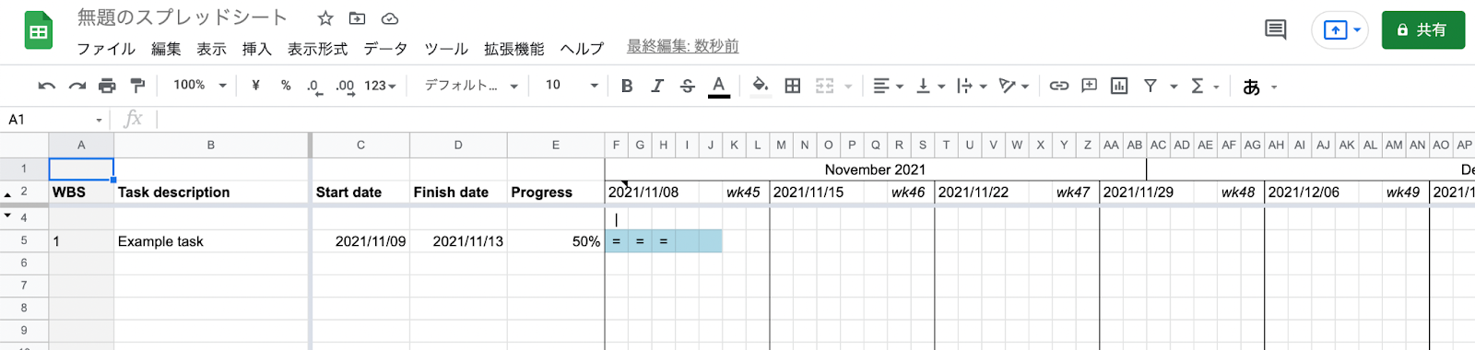Screen dimensions: 1475x350
Task: Create a filter
Action: click(x=1150, y=86)
